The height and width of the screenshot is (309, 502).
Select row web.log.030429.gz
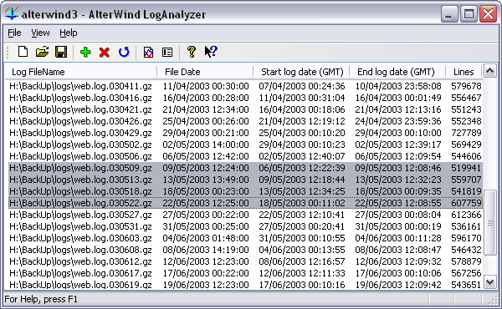coord(245,133)
